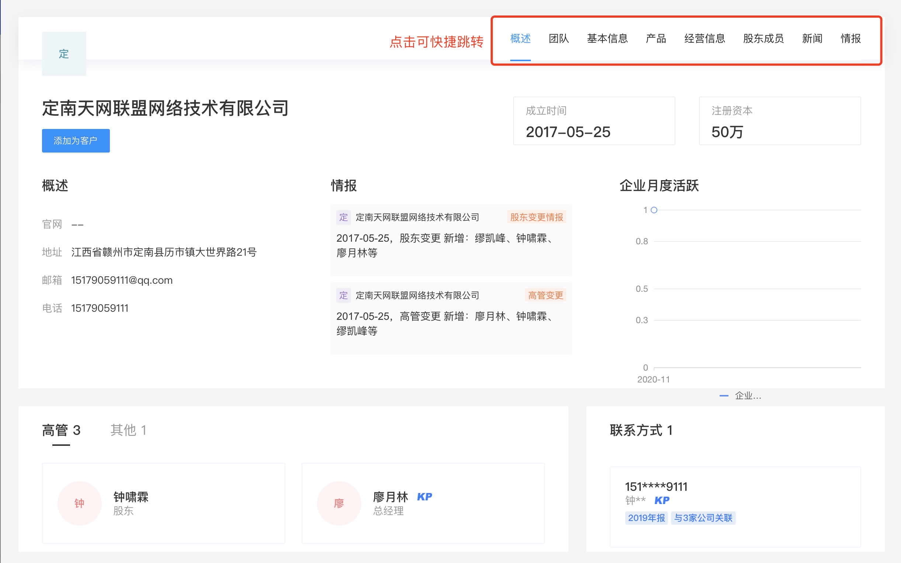
Task: Click 定 icon in 高管变更 card
Action: (x=343, y=295)
